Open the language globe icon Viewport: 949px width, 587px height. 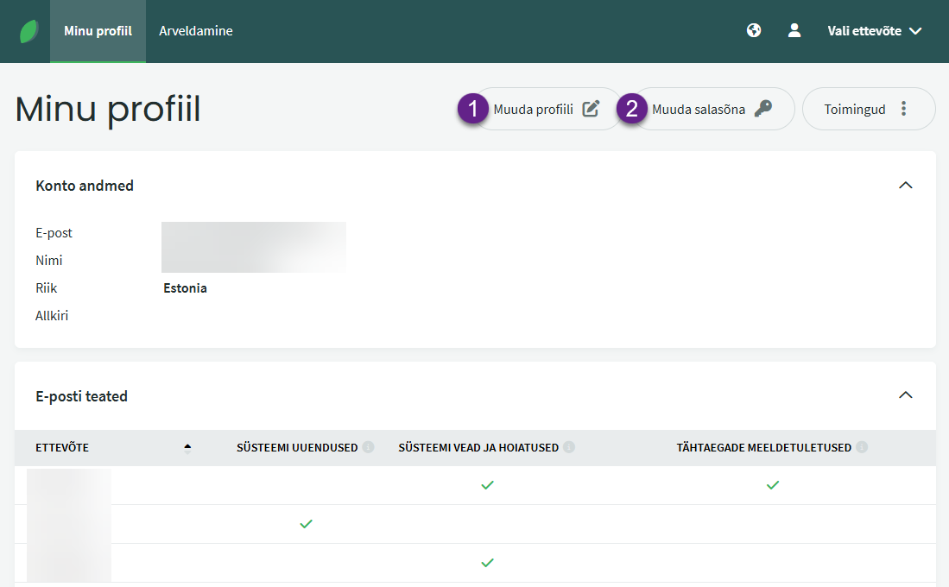754,31
